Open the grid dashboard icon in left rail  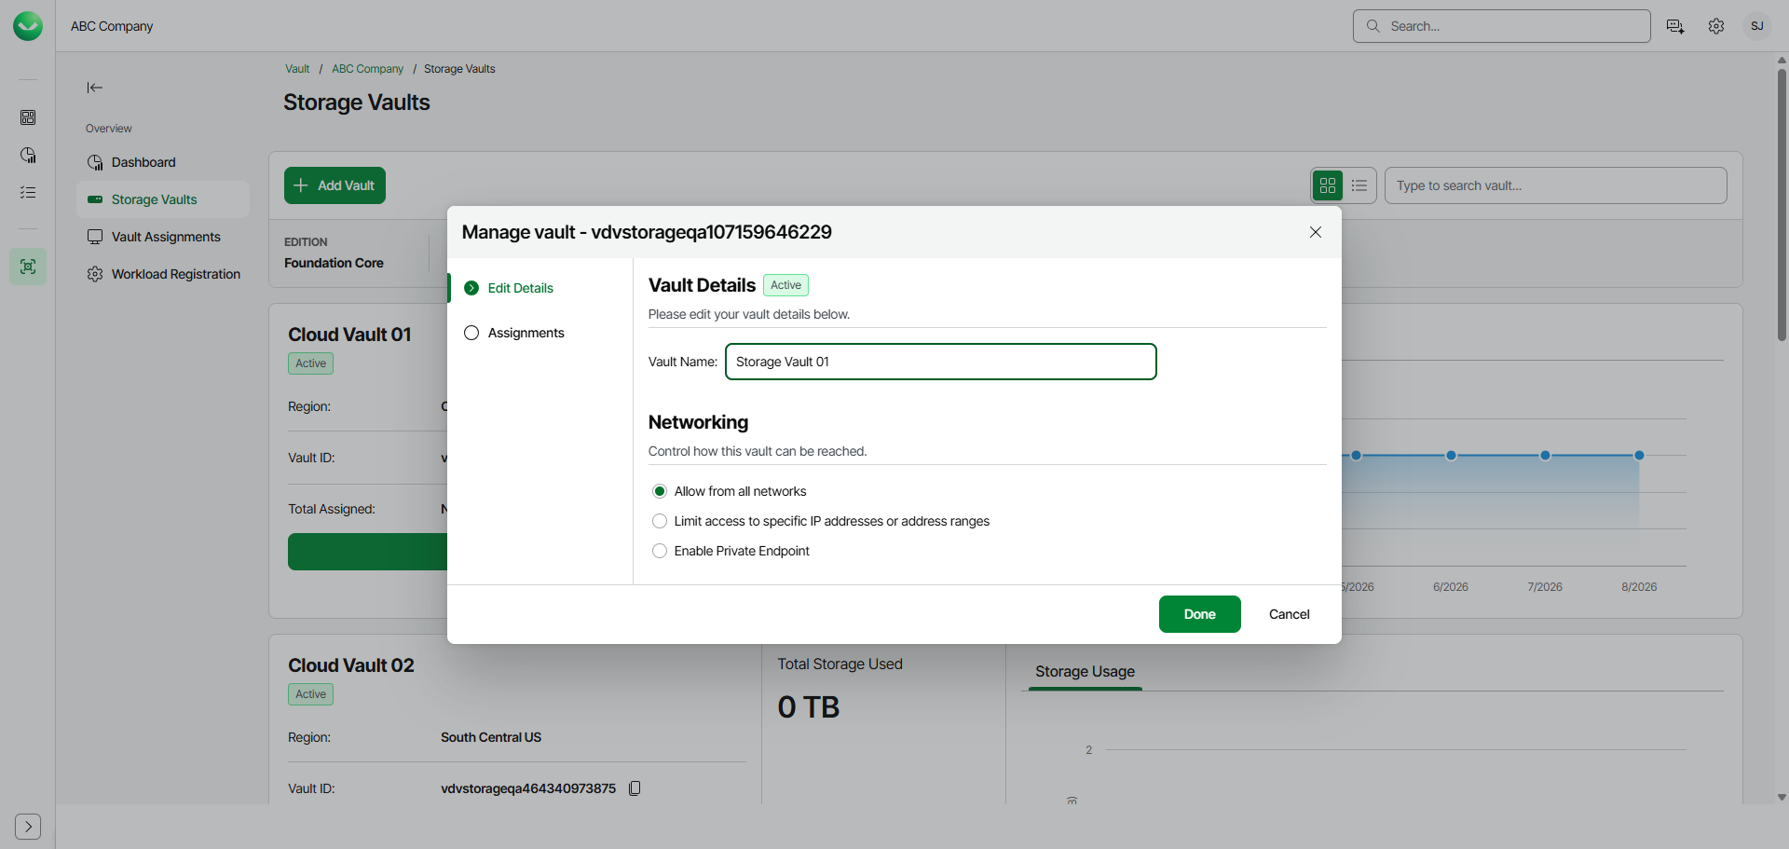point(28,117)
